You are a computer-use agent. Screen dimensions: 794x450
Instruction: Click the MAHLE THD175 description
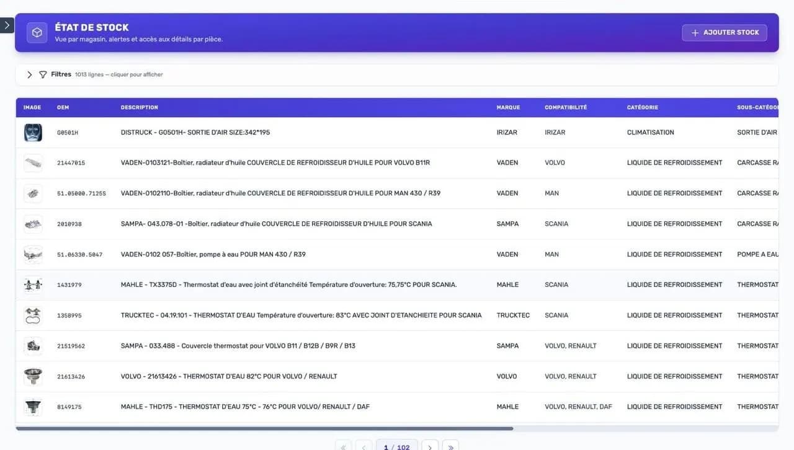[x=246, y=407]
